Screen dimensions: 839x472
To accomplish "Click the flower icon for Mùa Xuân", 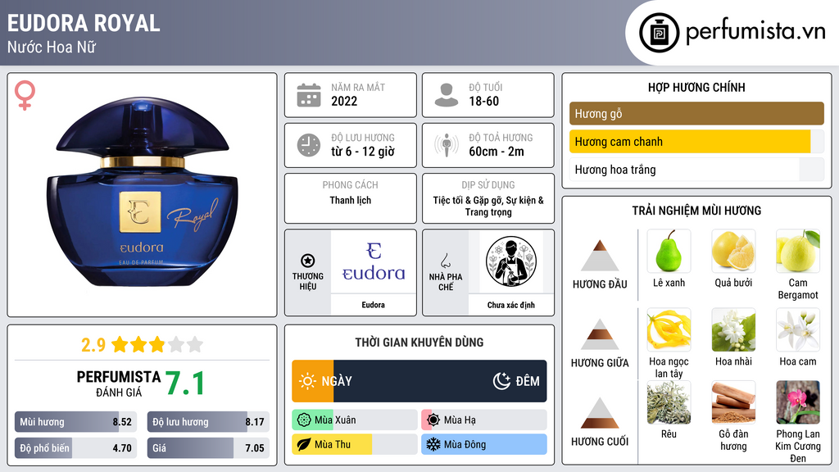I will pos(304,420).
